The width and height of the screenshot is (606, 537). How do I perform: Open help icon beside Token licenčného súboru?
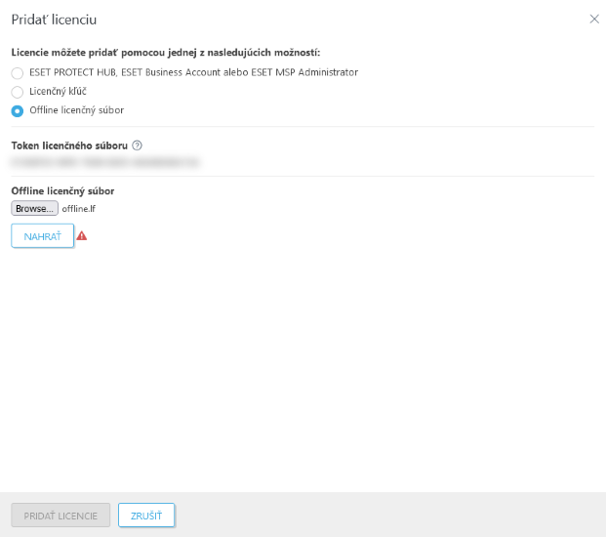(x=137, y=145)
